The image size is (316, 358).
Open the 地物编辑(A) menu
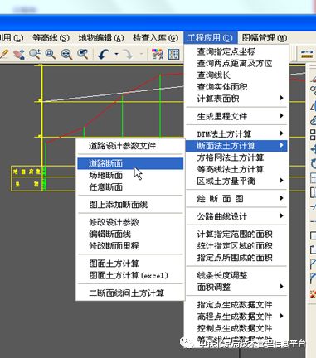coord(101,38)
